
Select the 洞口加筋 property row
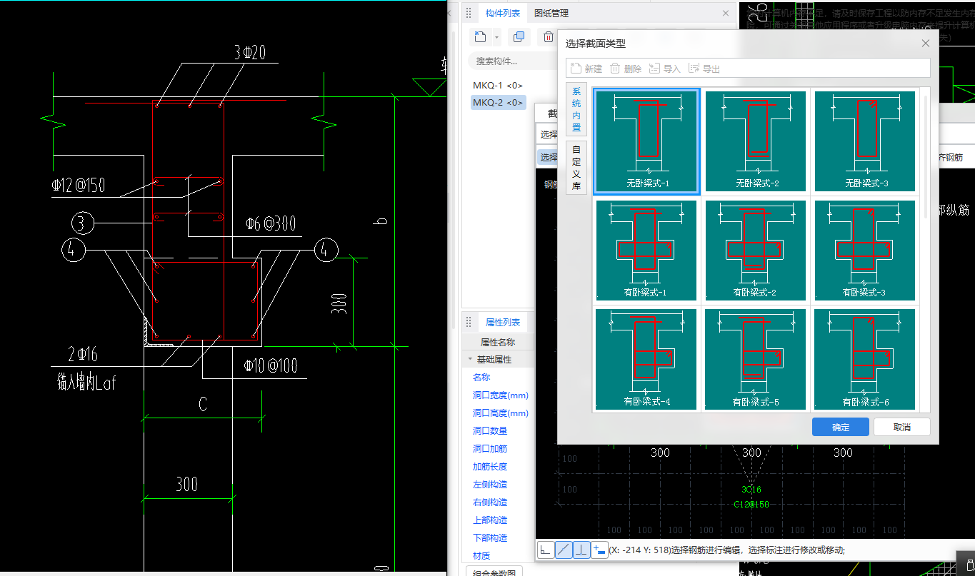498,448
